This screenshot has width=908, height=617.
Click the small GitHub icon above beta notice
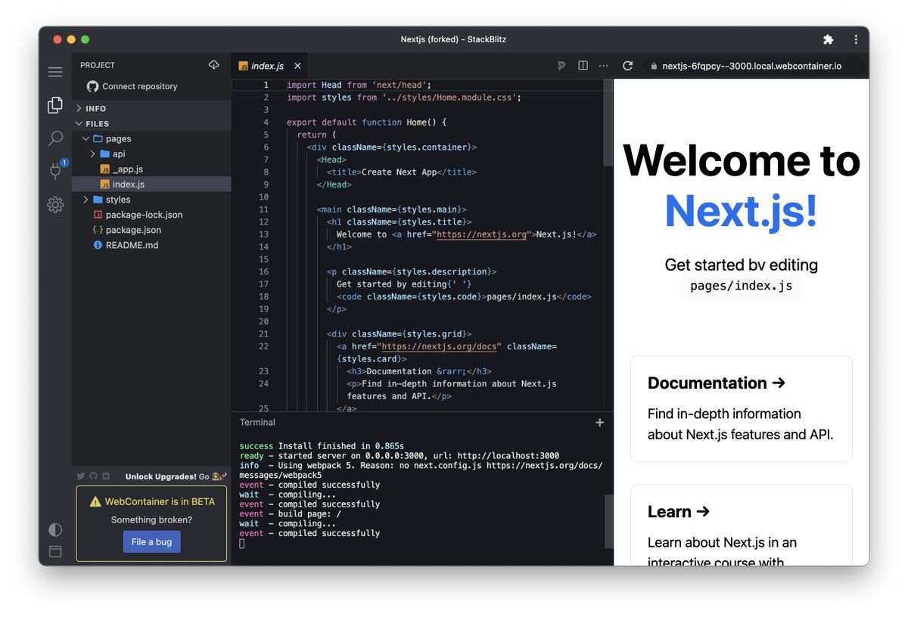94,476
